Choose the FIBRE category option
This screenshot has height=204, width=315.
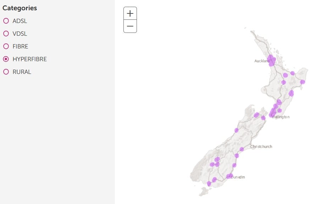[x=6, y=46]
